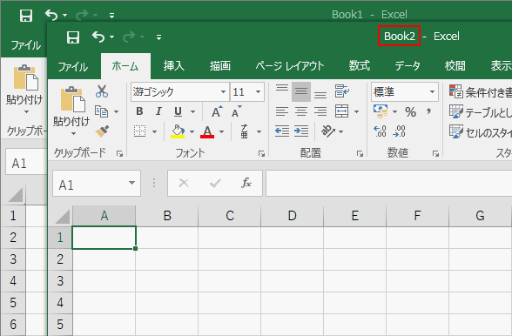Align cell content to bottom
This screenshot has width=512, height=336.
pos(320,95)
